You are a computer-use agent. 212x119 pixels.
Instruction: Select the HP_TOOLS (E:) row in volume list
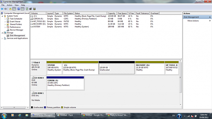coord(92,21)
